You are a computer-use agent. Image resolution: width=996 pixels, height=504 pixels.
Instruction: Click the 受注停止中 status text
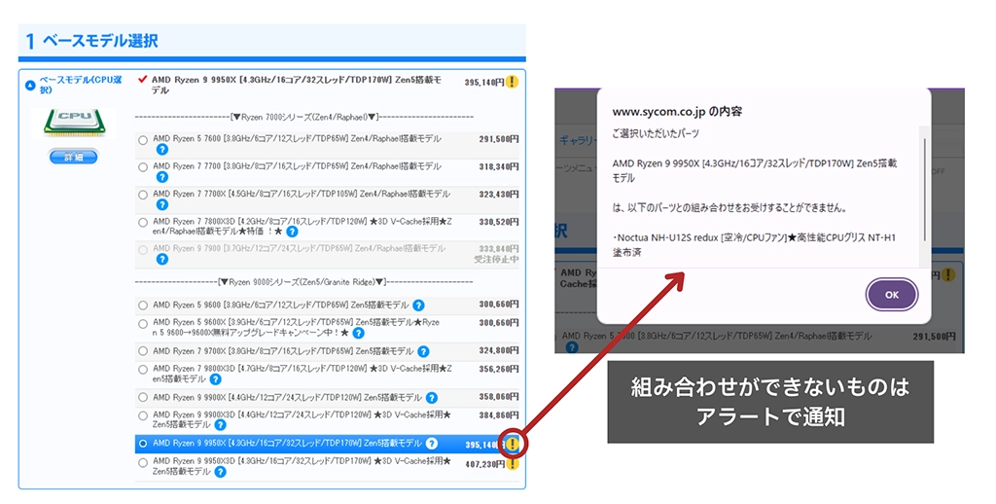point(496,260)
